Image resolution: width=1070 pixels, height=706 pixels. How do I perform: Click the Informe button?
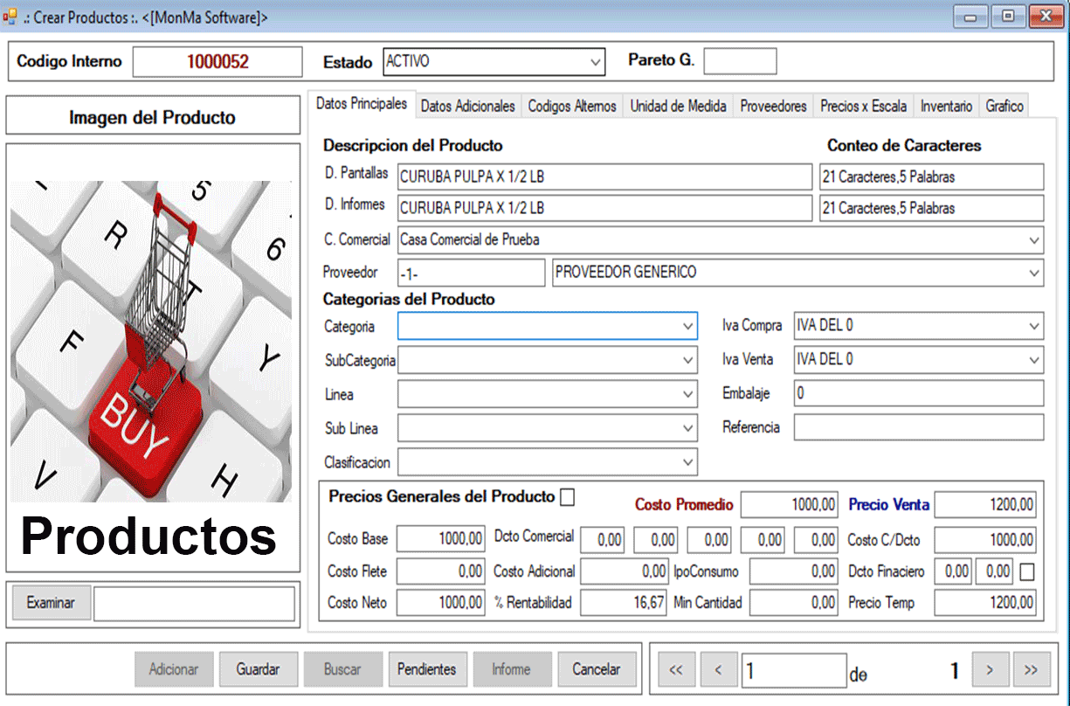click(512, 669)
